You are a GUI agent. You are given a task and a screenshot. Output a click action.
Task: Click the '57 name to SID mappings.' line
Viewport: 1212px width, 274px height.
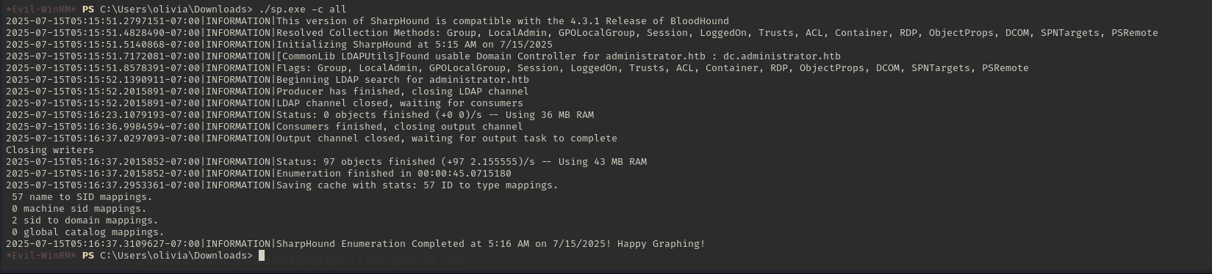[82, 197]
